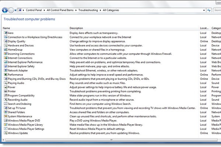
Task: Click the Refresh button beside address bar
Action: point(209,10)
